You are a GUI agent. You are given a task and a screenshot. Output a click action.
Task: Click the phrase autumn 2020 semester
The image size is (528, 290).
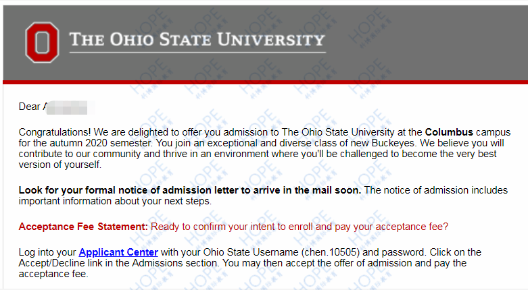pos(101,143)
